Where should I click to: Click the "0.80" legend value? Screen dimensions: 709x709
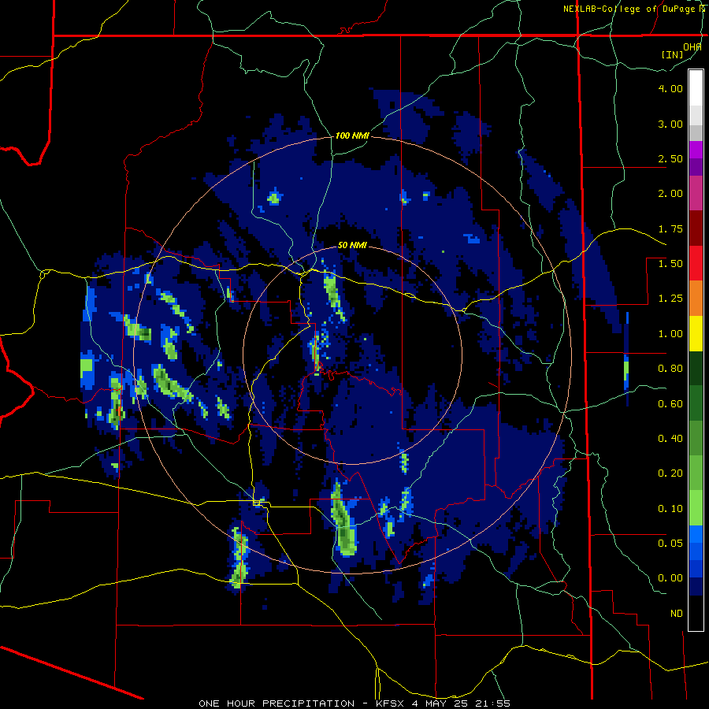[x=670, y=369]
